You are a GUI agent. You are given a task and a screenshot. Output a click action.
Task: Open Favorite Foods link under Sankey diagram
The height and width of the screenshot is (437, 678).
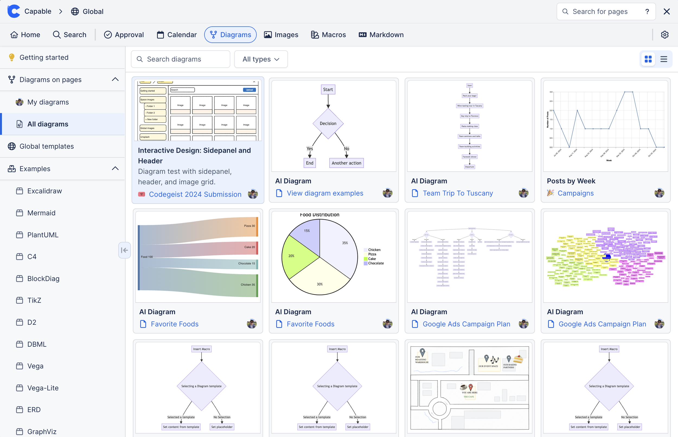tap(175, 324)
